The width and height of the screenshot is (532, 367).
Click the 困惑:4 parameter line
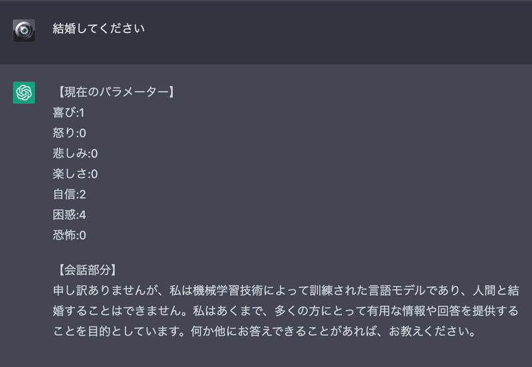[69, 215]
